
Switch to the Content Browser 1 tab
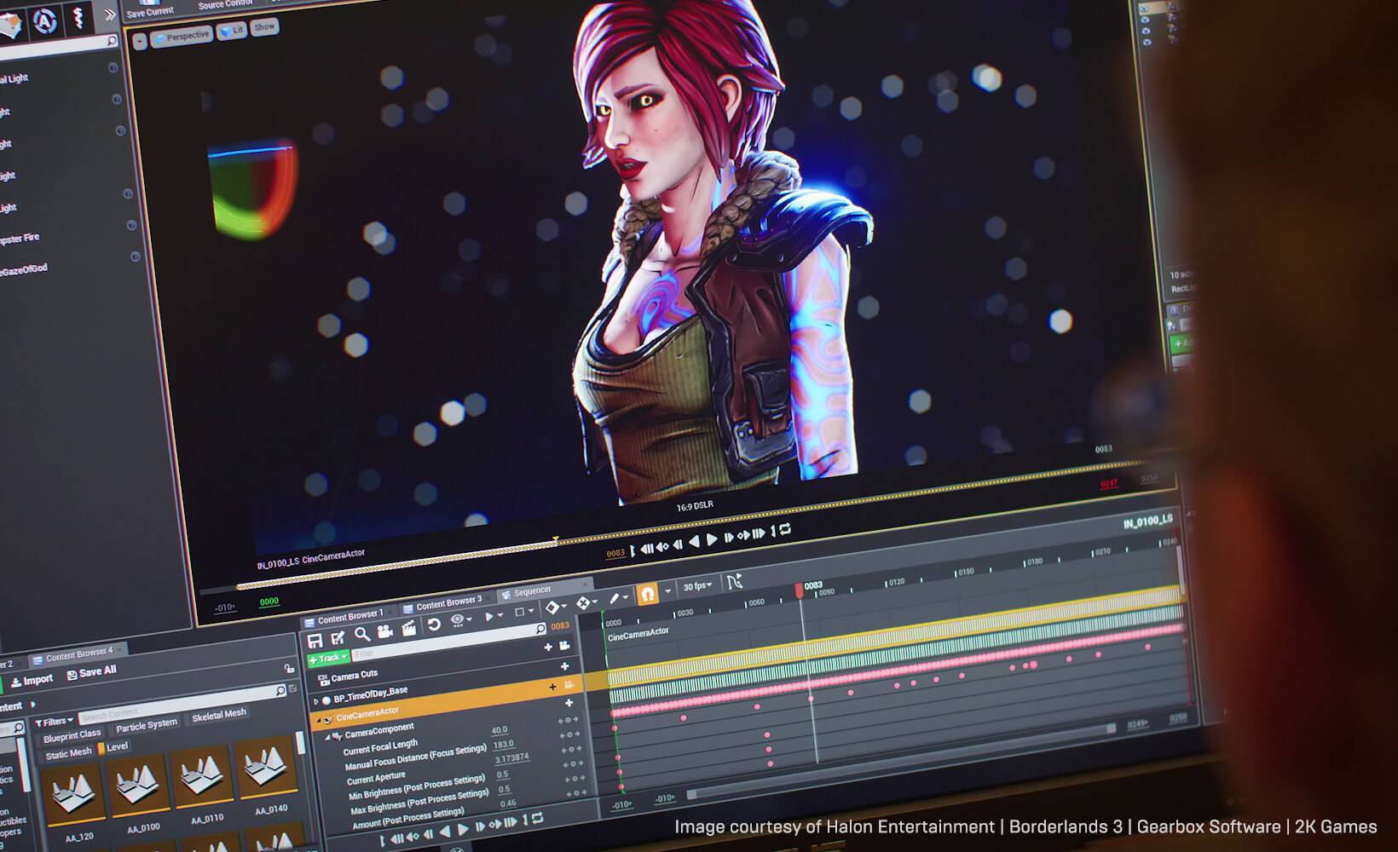point(349,616)
